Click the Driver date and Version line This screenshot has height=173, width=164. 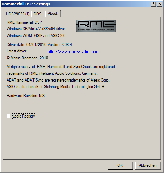(39, 45)
